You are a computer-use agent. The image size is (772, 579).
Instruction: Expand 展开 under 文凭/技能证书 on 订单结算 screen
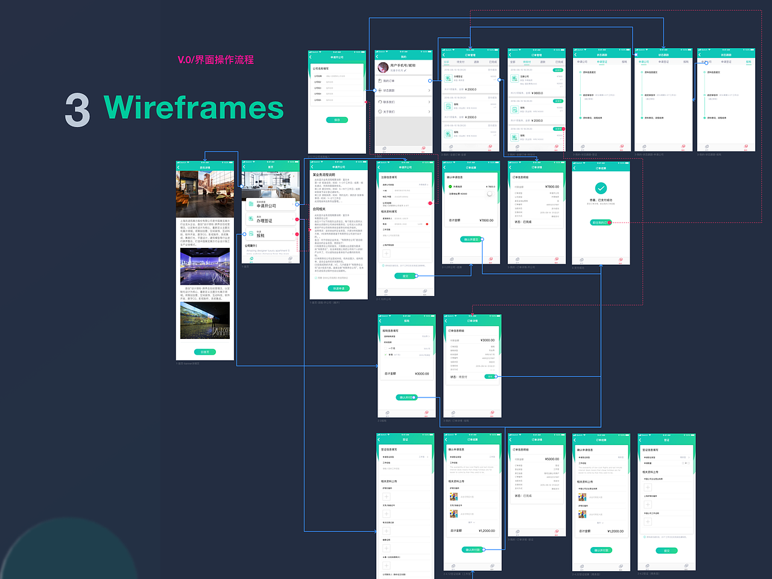click(x=472, y=522)
